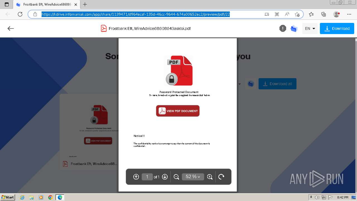
Task: Open the report warning exclamation icon
Action: 283,28
